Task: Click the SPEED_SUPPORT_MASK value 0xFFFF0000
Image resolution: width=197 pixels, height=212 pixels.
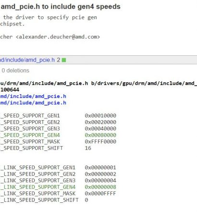Action: 100,142
